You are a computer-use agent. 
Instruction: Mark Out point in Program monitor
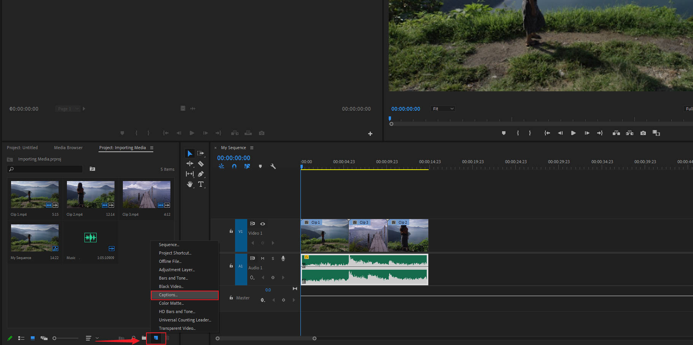530,133
